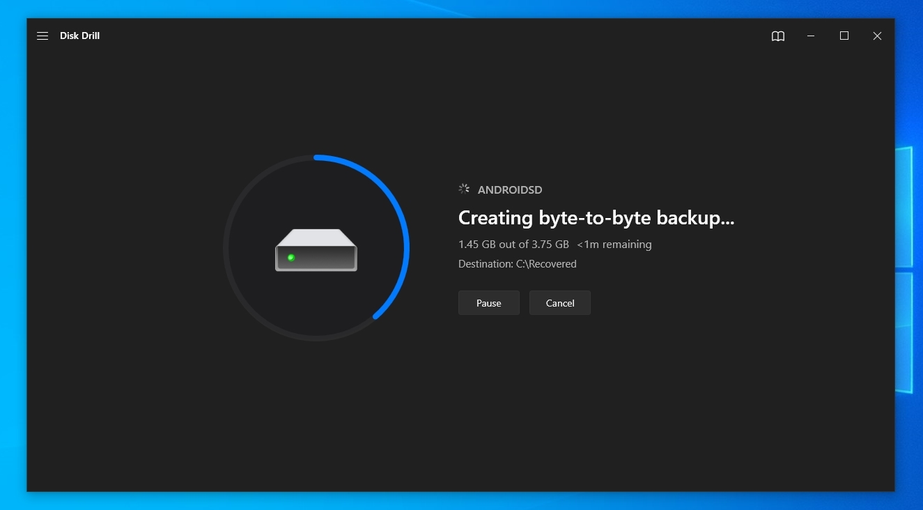The image size is (923, 510).
Task: Close the Disk Drill window
Action: (877, 36)
